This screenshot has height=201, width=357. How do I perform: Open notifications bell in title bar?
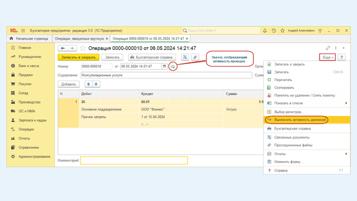tap(265, 30)
